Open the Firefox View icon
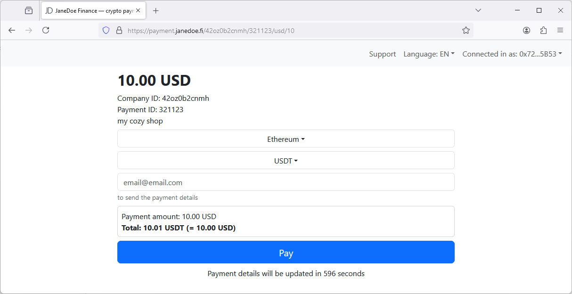The height and width of the screenshot is (294, 572). [x=29, y=10]
